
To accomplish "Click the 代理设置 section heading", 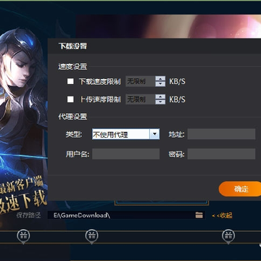I will 72,117.
